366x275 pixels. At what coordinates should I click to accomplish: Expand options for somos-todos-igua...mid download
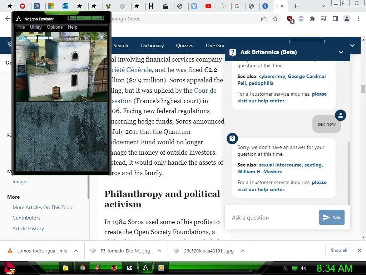76,251
